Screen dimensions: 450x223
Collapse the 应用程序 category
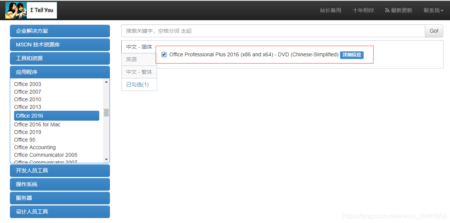pos(60,72)
